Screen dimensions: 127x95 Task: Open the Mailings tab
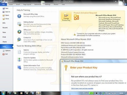[x=48, y=4]
